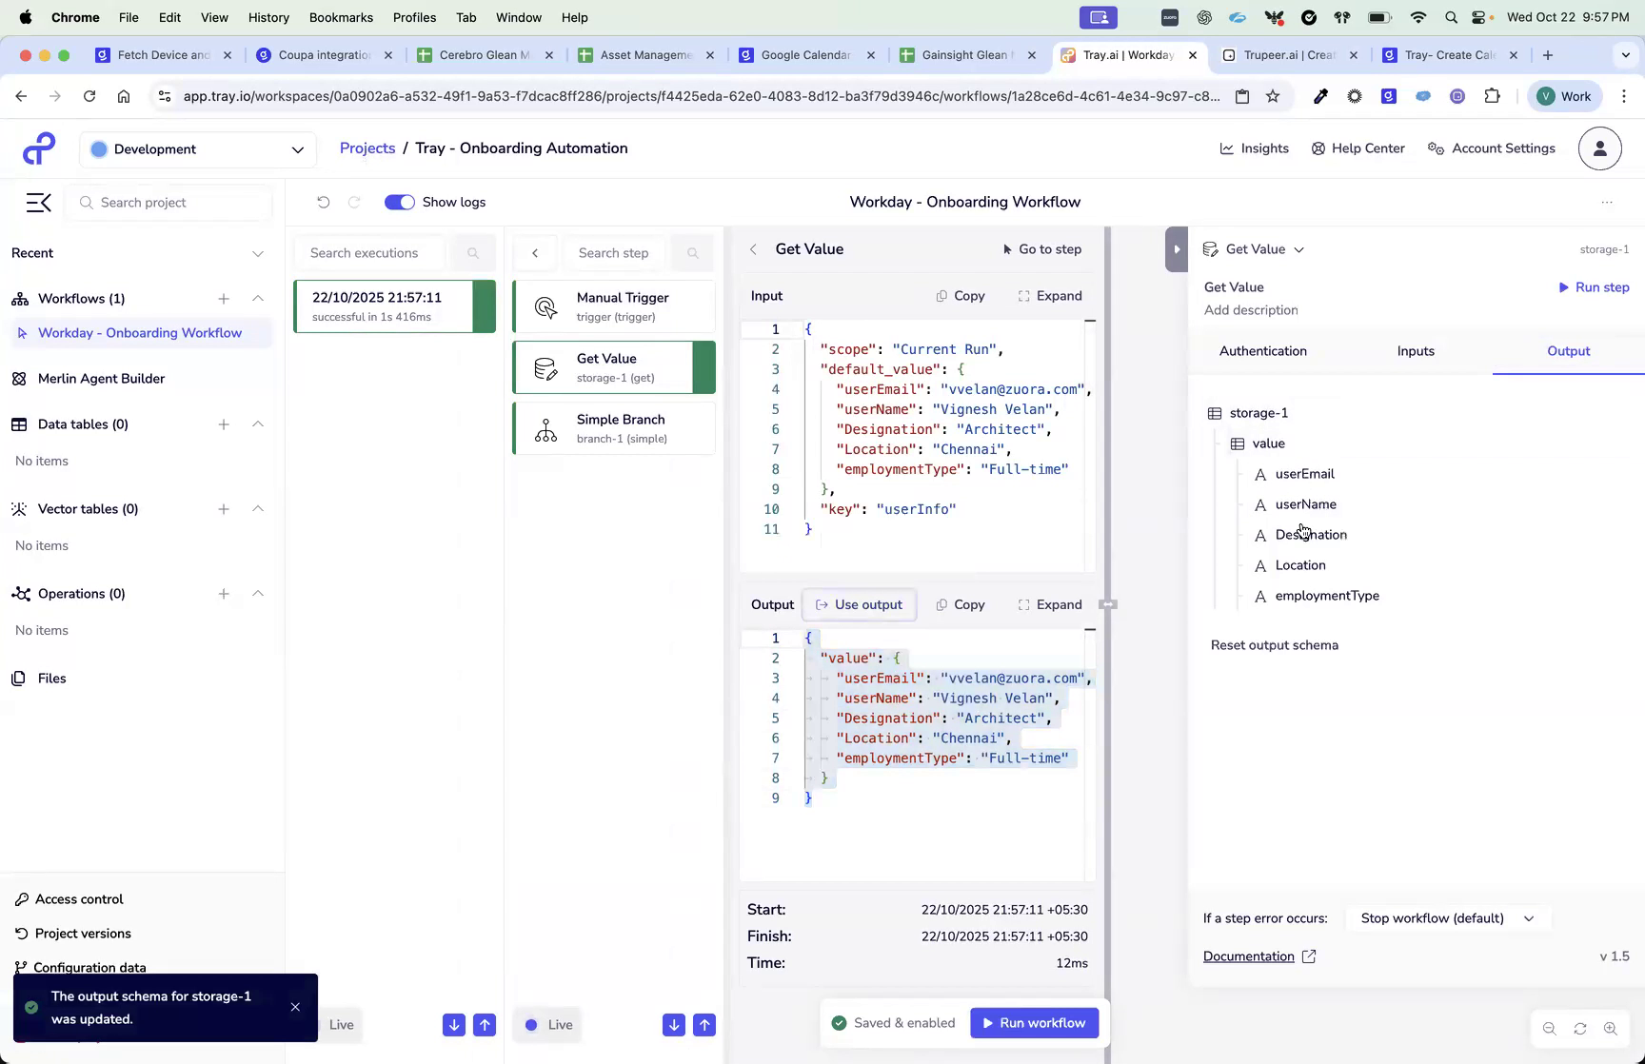Copy the Input JSON of Get Value
This screenshot has height=1064, width=1645.
(961, 295)
